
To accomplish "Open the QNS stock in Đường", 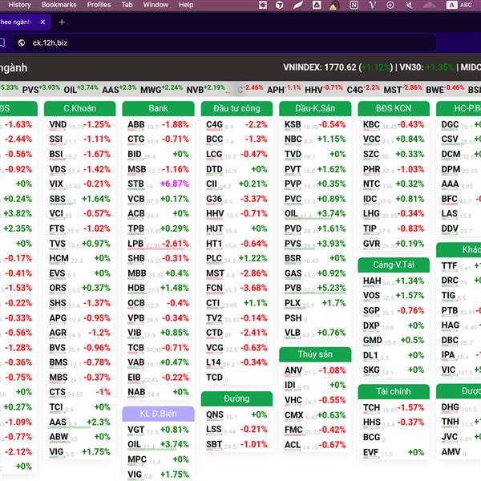I will pos(236,414).
